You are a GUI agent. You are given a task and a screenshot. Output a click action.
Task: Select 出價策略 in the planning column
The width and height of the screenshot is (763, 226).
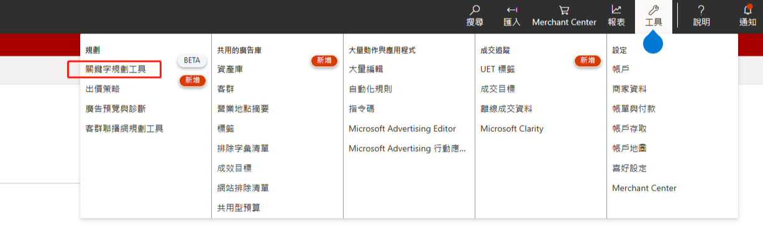103,89
